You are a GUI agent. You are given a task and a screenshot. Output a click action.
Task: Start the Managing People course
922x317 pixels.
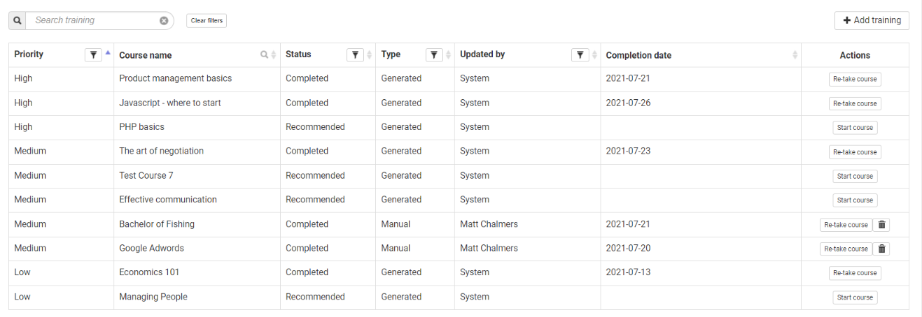pyautogui.click(x=855, y=297)
